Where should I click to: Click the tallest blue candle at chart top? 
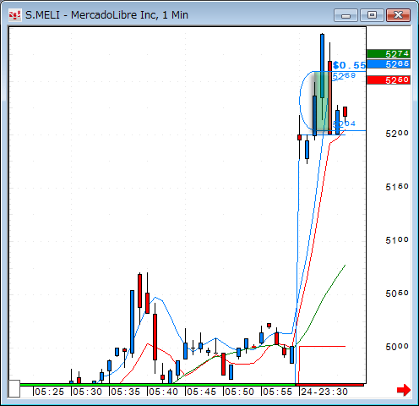pyautogui.click(x=322, y=66)
